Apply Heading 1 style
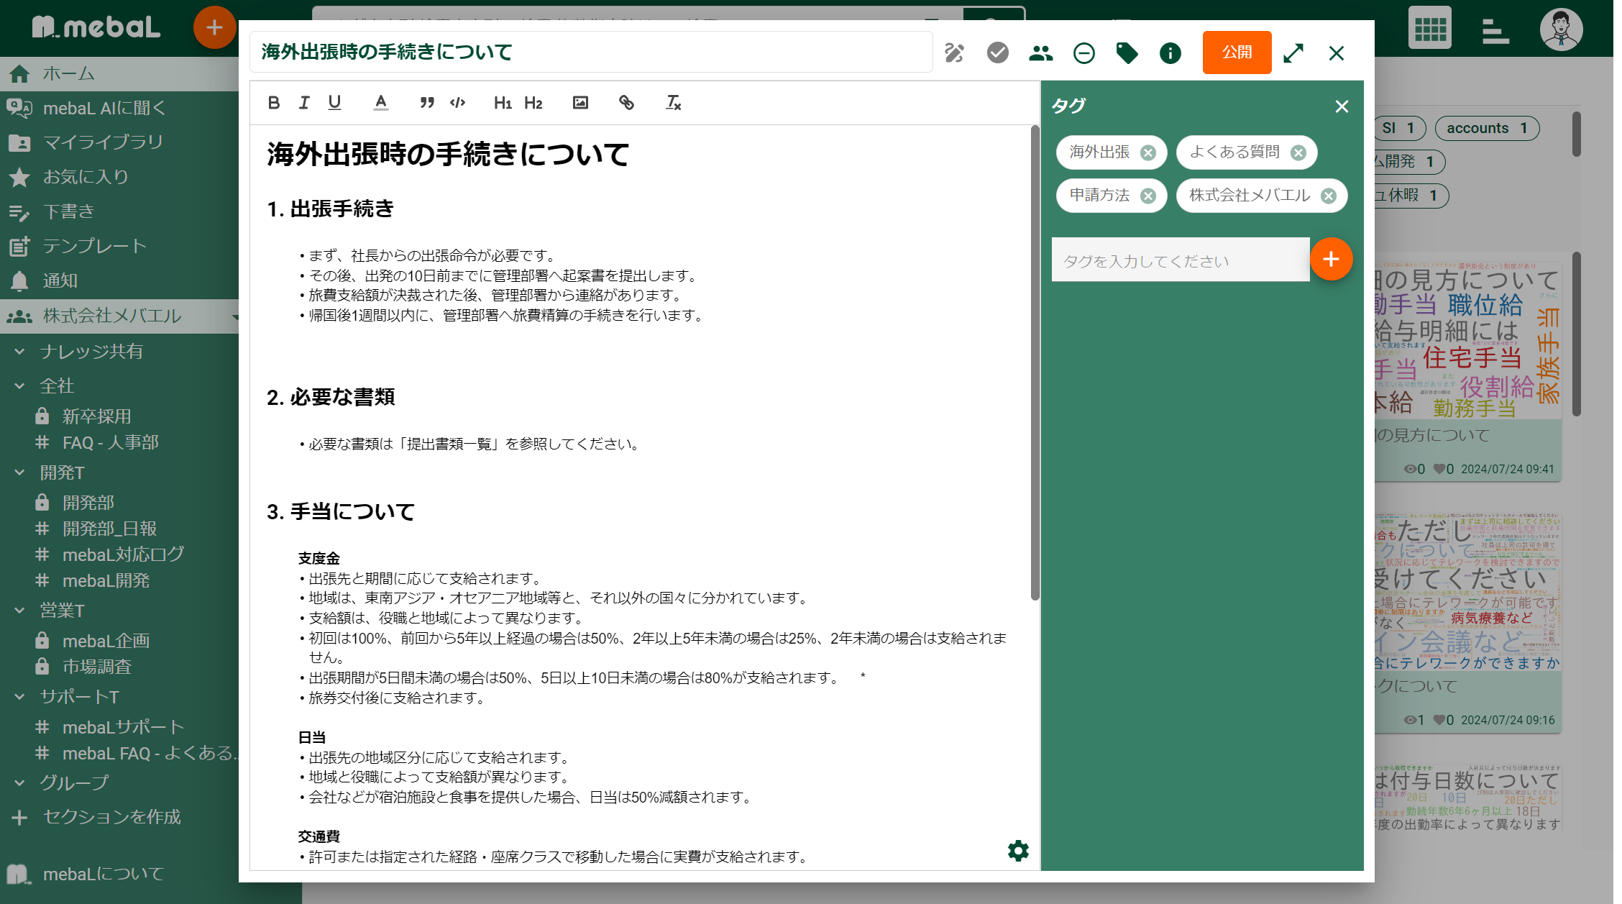The height and width of the screenshot is (904, 1622). 502,103
